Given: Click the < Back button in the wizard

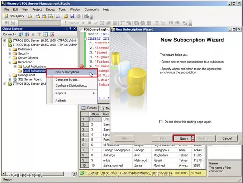Looking at the screenshot, I should tap(162, 138).
